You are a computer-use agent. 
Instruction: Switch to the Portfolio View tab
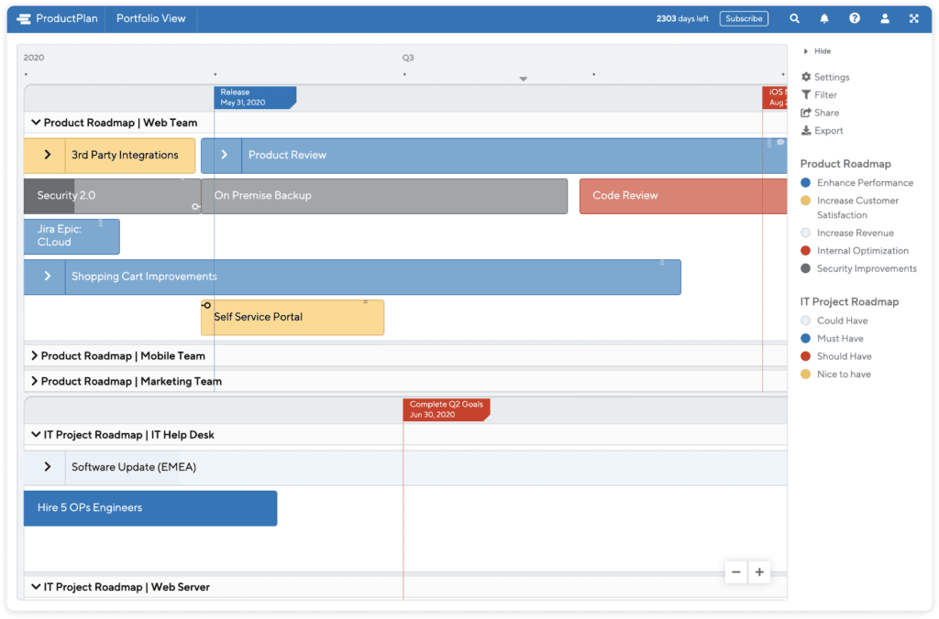tap(150, 17)
